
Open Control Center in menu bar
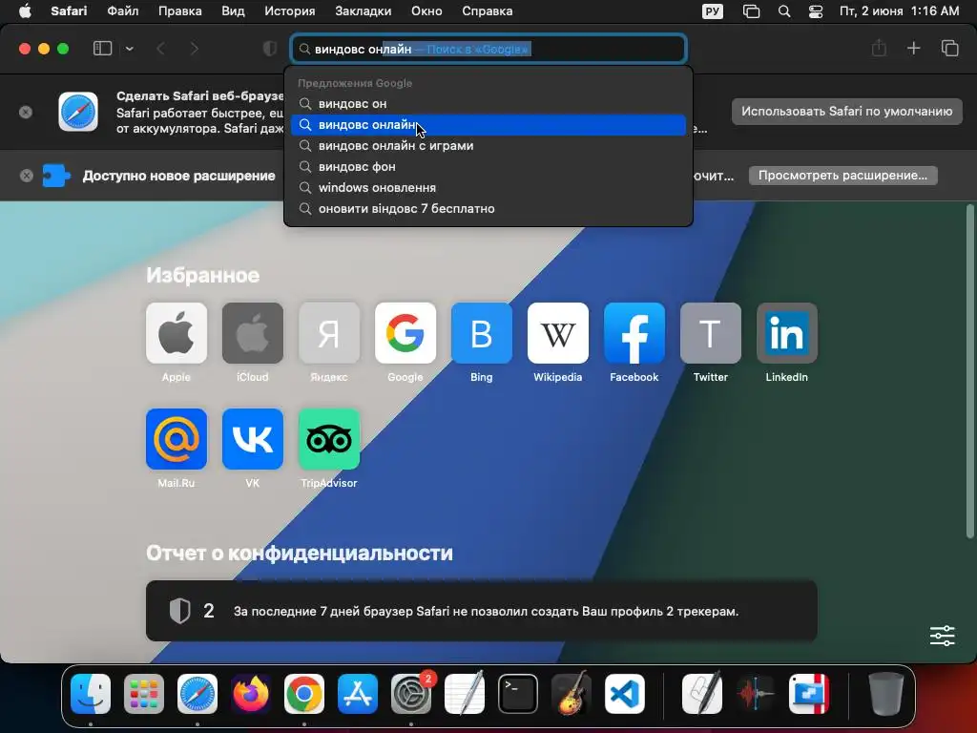point(816,11)
